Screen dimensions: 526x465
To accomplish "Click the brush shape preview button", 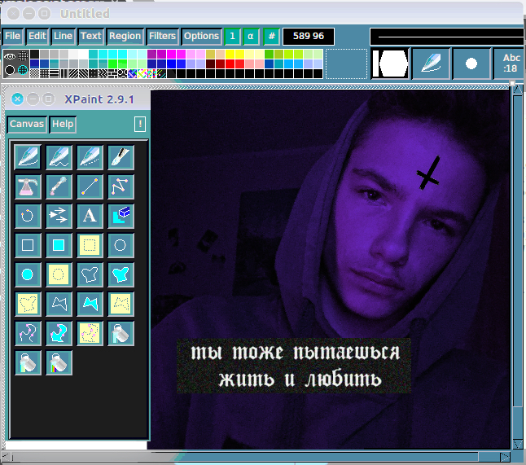I will (x=390, y=64).
